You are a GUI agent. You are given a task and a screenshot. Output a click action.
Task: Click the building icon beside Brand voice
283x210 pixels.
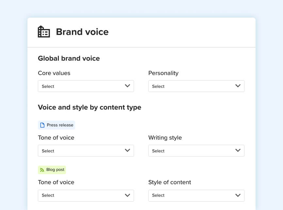pos(44,32)
